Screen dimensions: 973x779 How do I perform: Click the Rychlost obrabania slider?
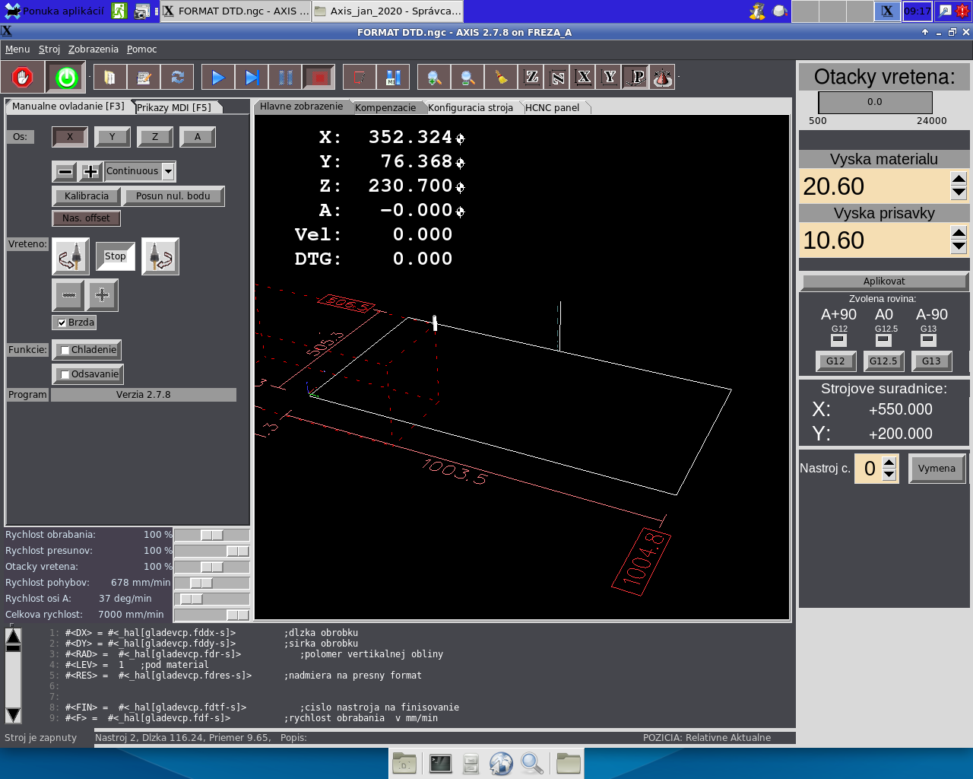tap(211, 535)
